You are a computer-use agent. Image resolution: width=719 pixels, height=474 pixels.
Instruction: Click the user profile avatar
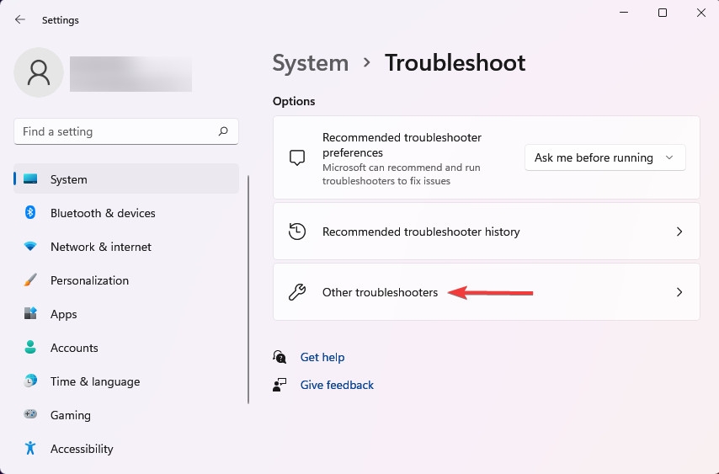[39, 72]
